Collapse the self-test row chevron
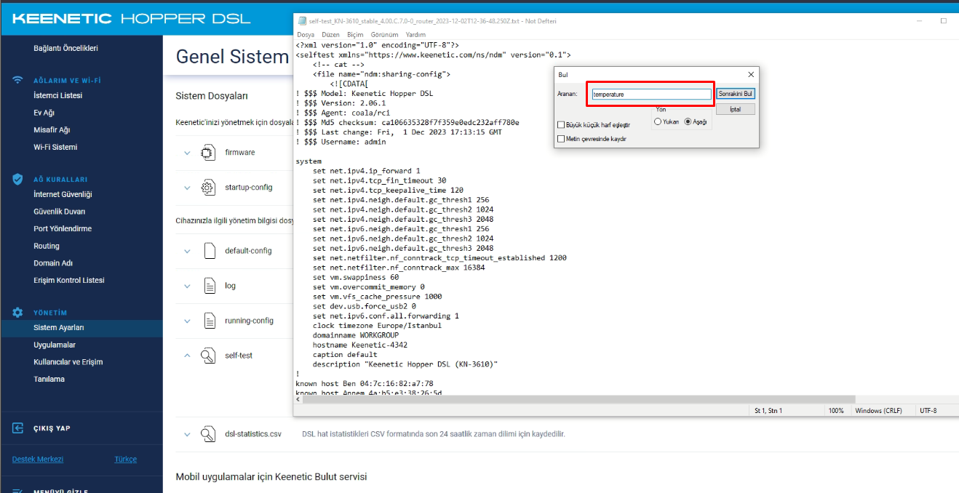Viewport: 959px width, 493px height. 187,356
